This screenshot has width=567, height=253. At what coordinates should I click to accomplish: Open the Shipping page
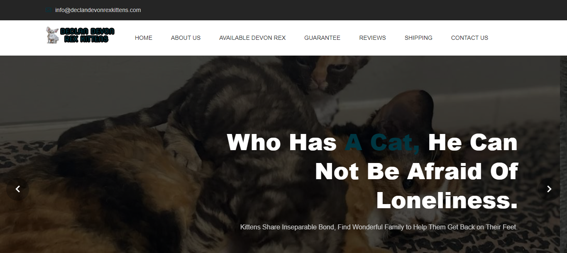click(418, 38)
